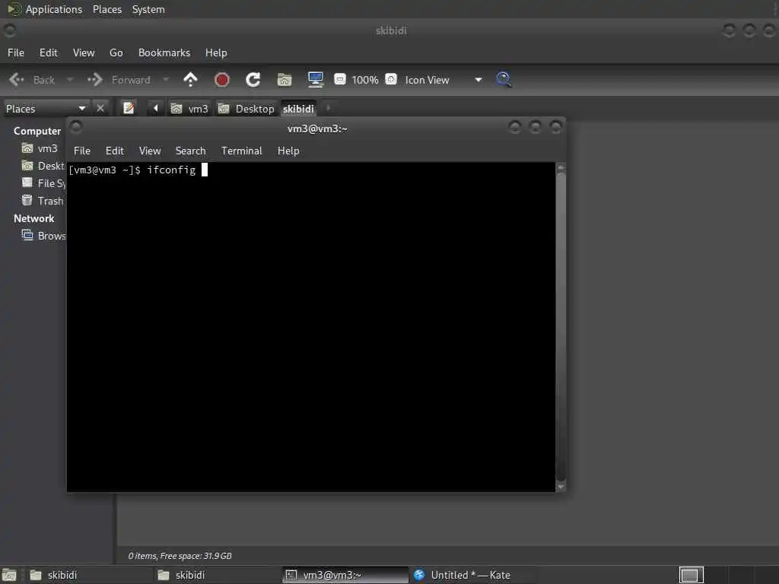Select Desktop in the Places sidebar
This screenshot has height=584, width=779.
43,165
